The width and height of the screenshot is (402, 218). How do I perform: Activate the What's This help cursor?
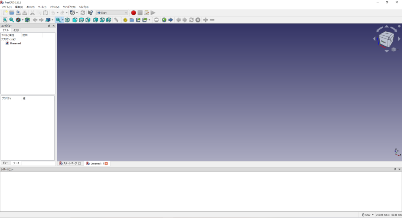tap(90, 13)
